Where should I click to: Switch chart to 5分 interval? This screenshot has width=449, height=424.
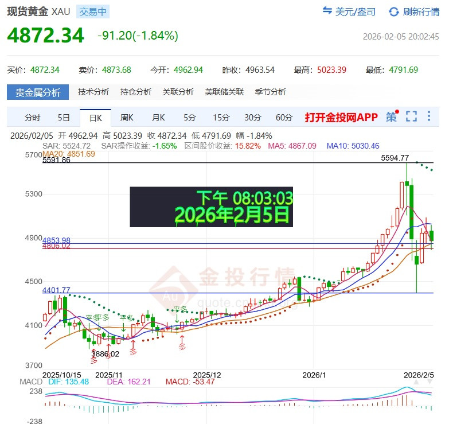pos(190,118)
